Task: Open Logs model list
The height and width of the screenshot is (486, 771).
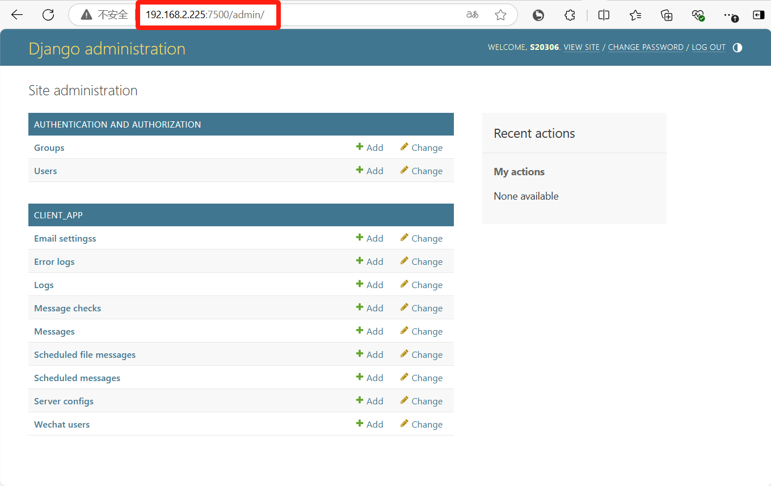Action: click(x=44, y=285)
